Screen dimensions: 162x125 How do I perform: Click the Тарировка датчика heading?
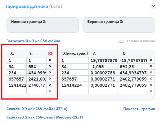click(x=27, y=6)
